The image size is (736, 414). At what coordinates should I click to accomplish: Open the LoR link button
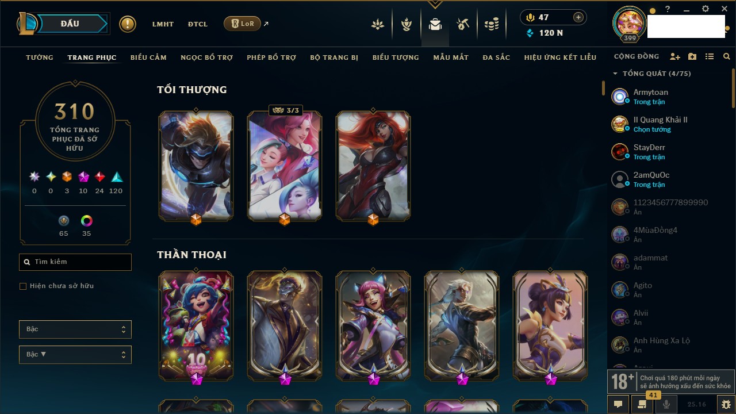tap(242, 24)
